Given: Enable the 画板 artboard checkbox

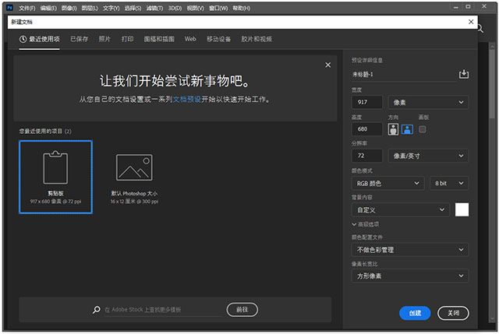Looking at the screenshot, I should click(423, 128).
